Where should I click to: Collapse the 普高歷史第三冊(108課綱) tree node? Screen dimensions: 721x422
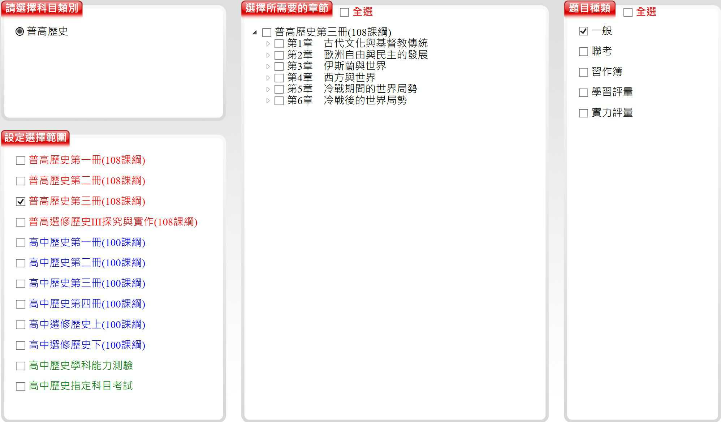point(255,33)
